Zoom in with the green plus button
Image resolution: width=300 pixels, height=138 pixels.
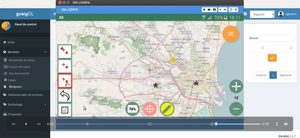coord(236,87)
